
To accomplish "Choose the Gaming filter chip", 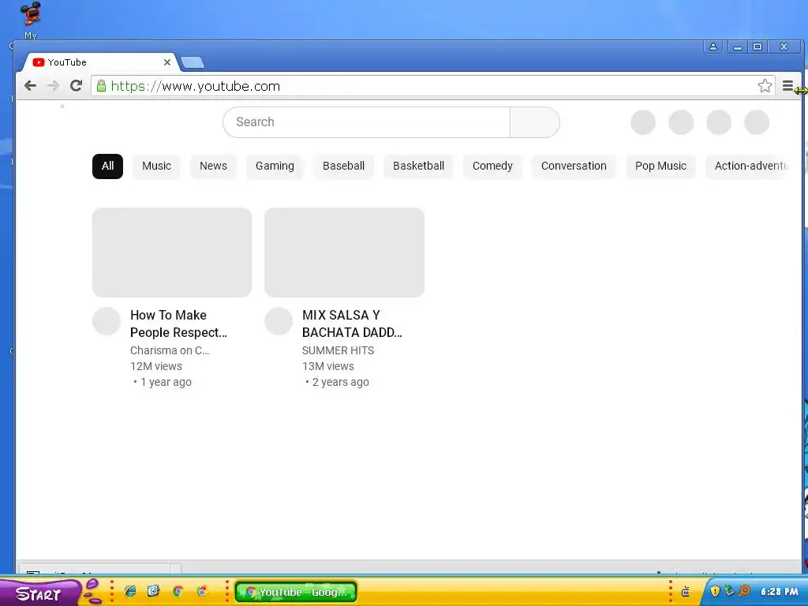I will 275,166.
